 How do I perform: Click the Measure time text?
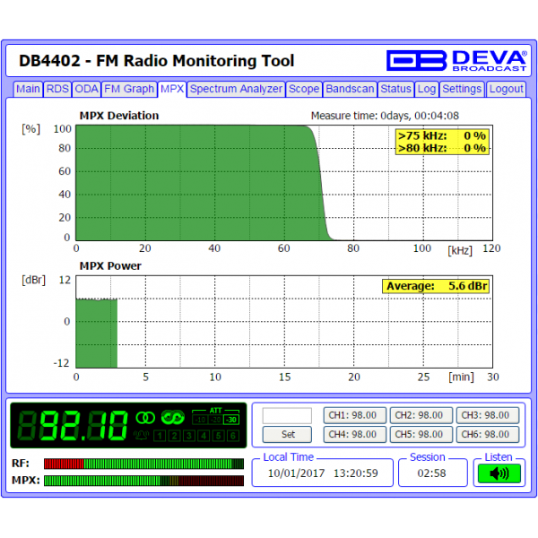(x=385, y=116)
